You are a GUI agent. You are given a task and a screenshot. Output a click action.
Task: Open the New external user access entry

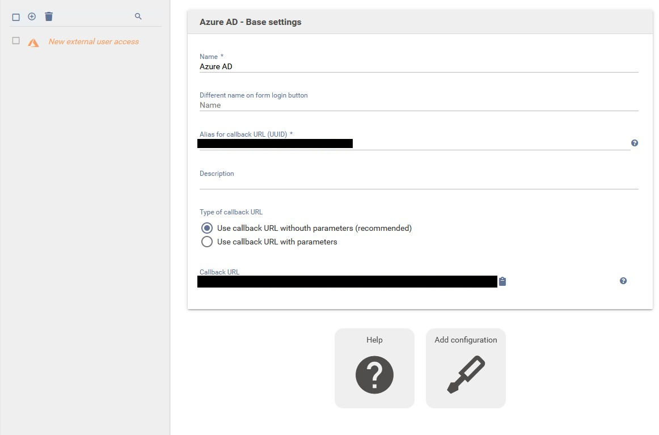tap(94, 41)
